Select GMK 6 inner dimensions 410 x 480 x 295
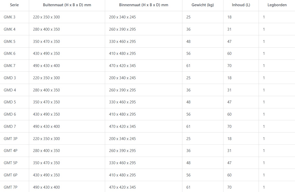295x192 pixels. 122,54
